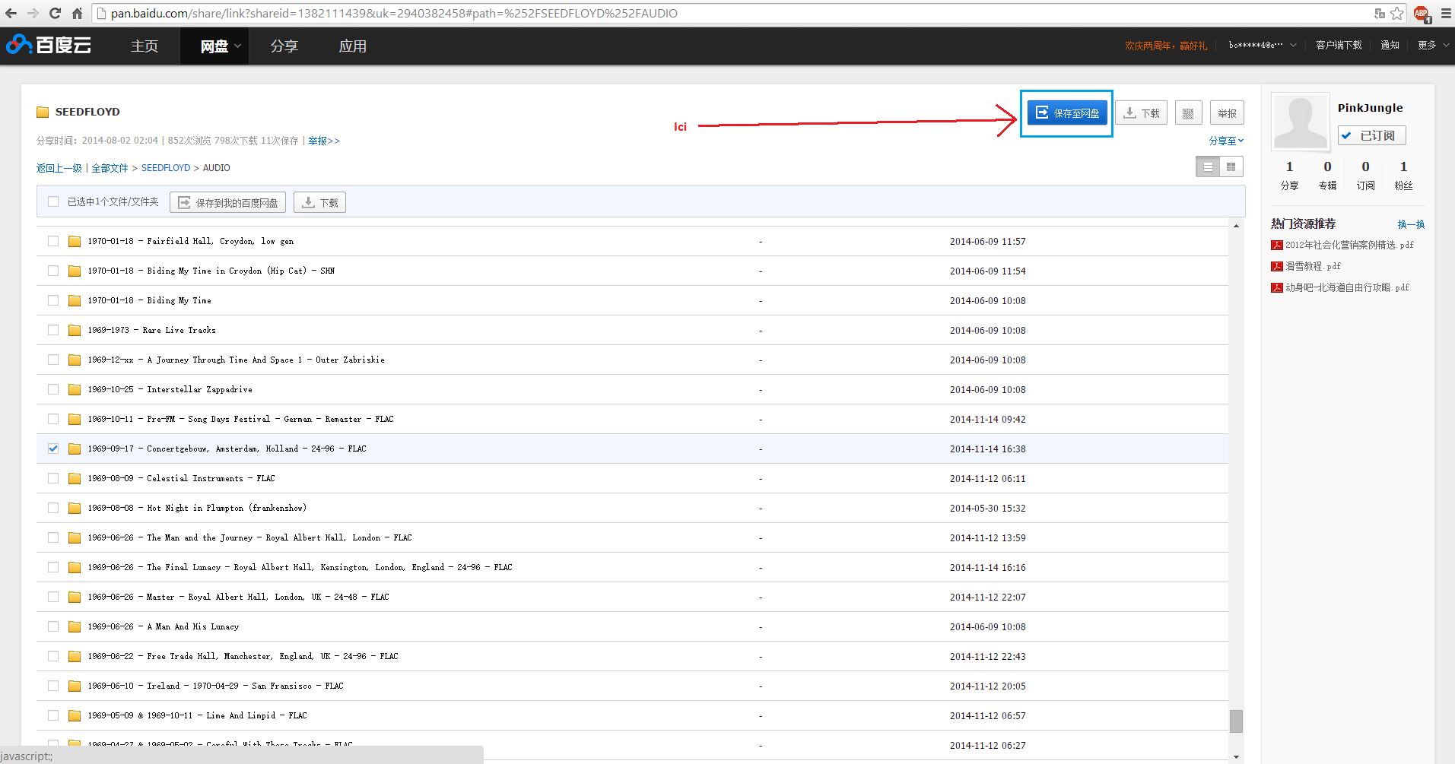The height and width of the screenshot is (764, 1455).
Task: Click the file list vertical scrollbar thumb
Action: (1236, 721)
